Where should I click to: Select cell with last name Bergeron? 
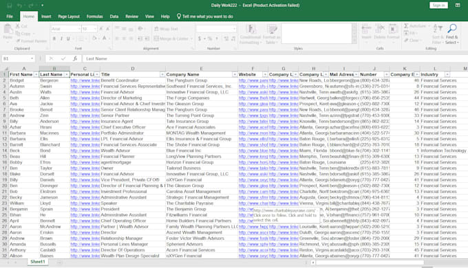tap(54, 80)
